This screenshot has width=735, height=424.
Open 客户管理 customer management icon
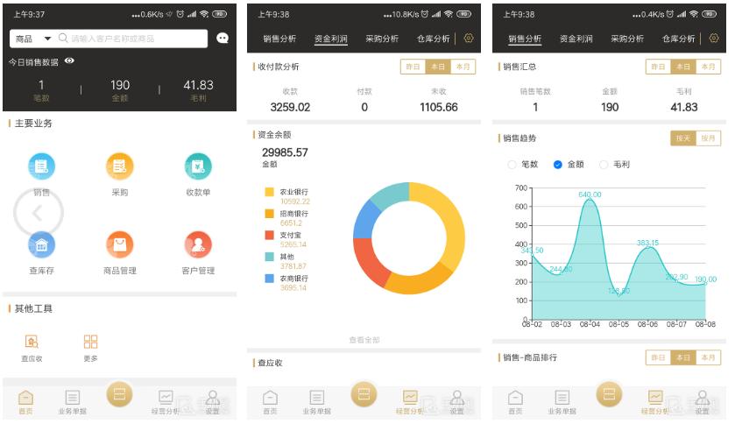point(198,244)
